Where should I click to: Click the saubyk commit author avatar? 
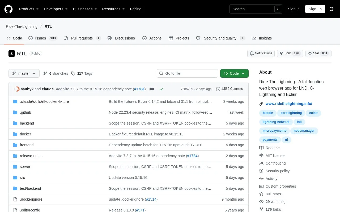tap(17, 89)
